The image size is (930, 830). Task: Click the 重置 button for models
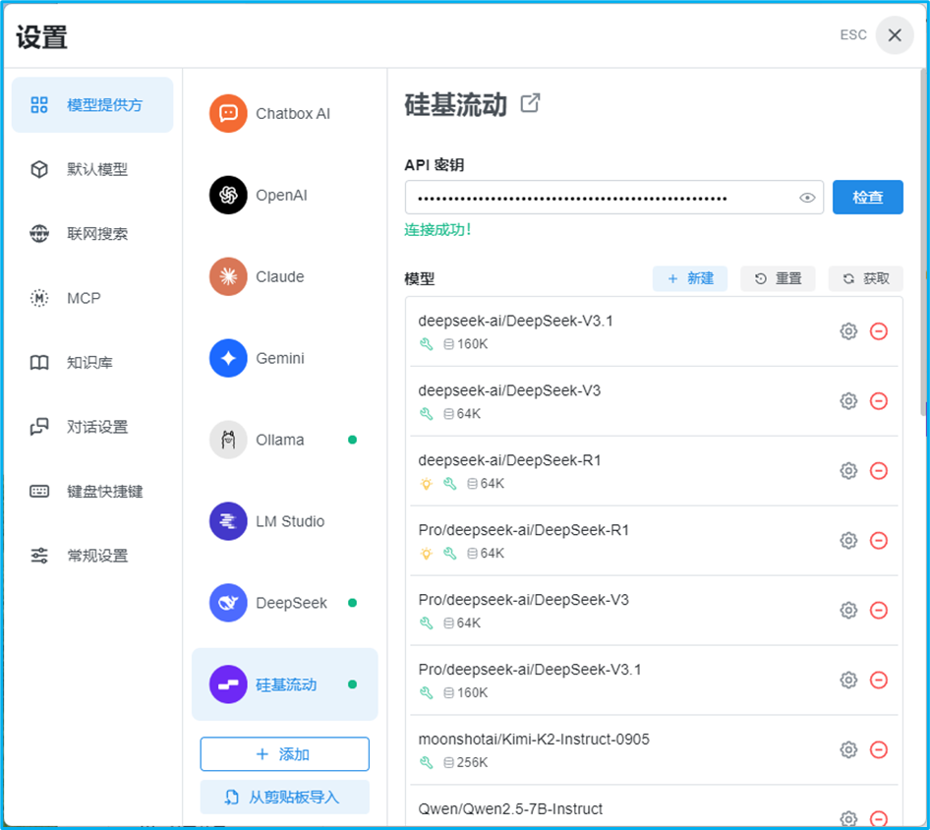(778, 278)
